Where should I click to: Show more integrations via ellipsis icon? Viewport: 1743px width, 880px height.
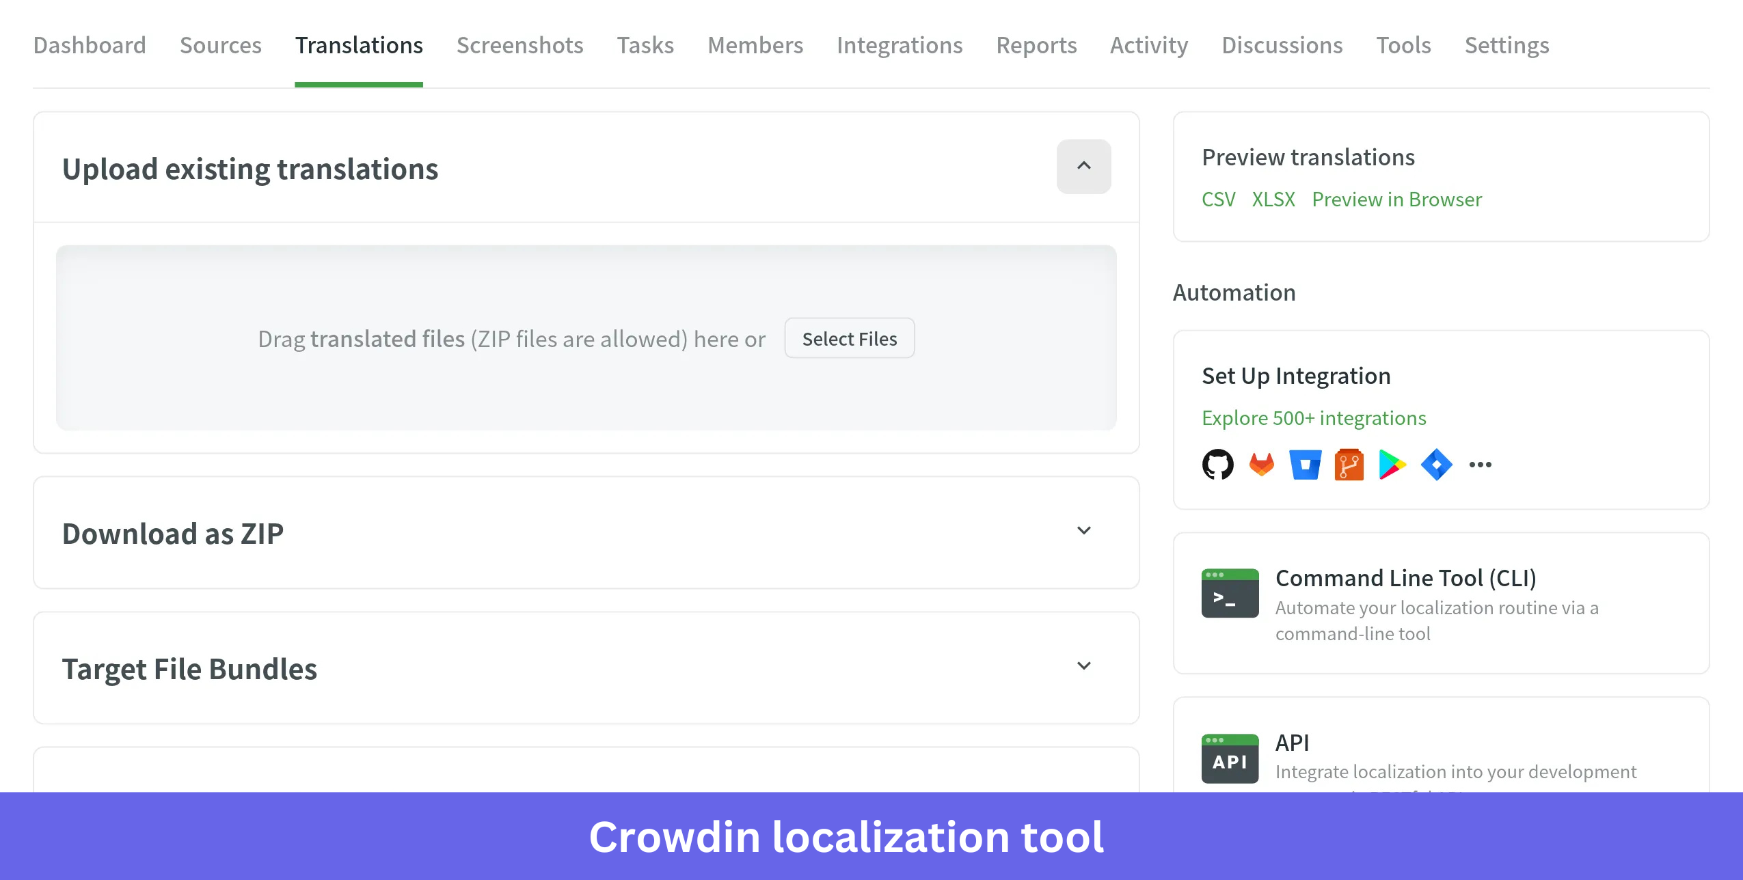pos(1481,465)
